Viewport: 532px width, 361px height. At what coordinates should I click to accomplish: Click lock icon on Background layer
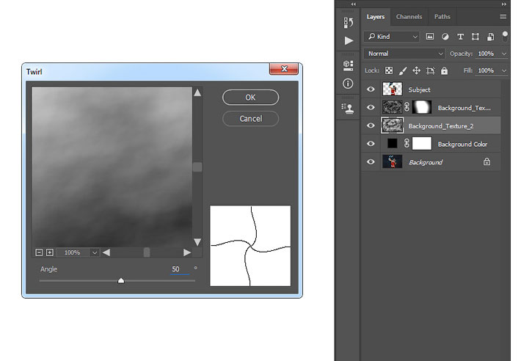pos(487,162)
